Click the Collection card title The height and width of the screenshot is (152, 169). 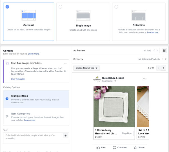tap(139, 25)
